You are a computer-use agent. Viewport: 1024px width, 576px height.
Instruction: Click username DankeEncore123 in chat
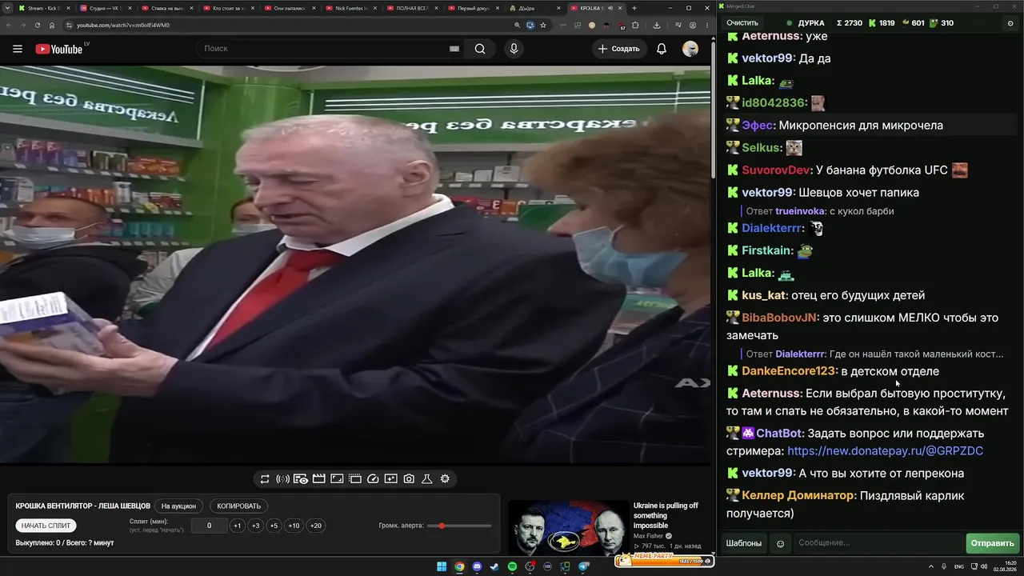click(x=789, y=371)
